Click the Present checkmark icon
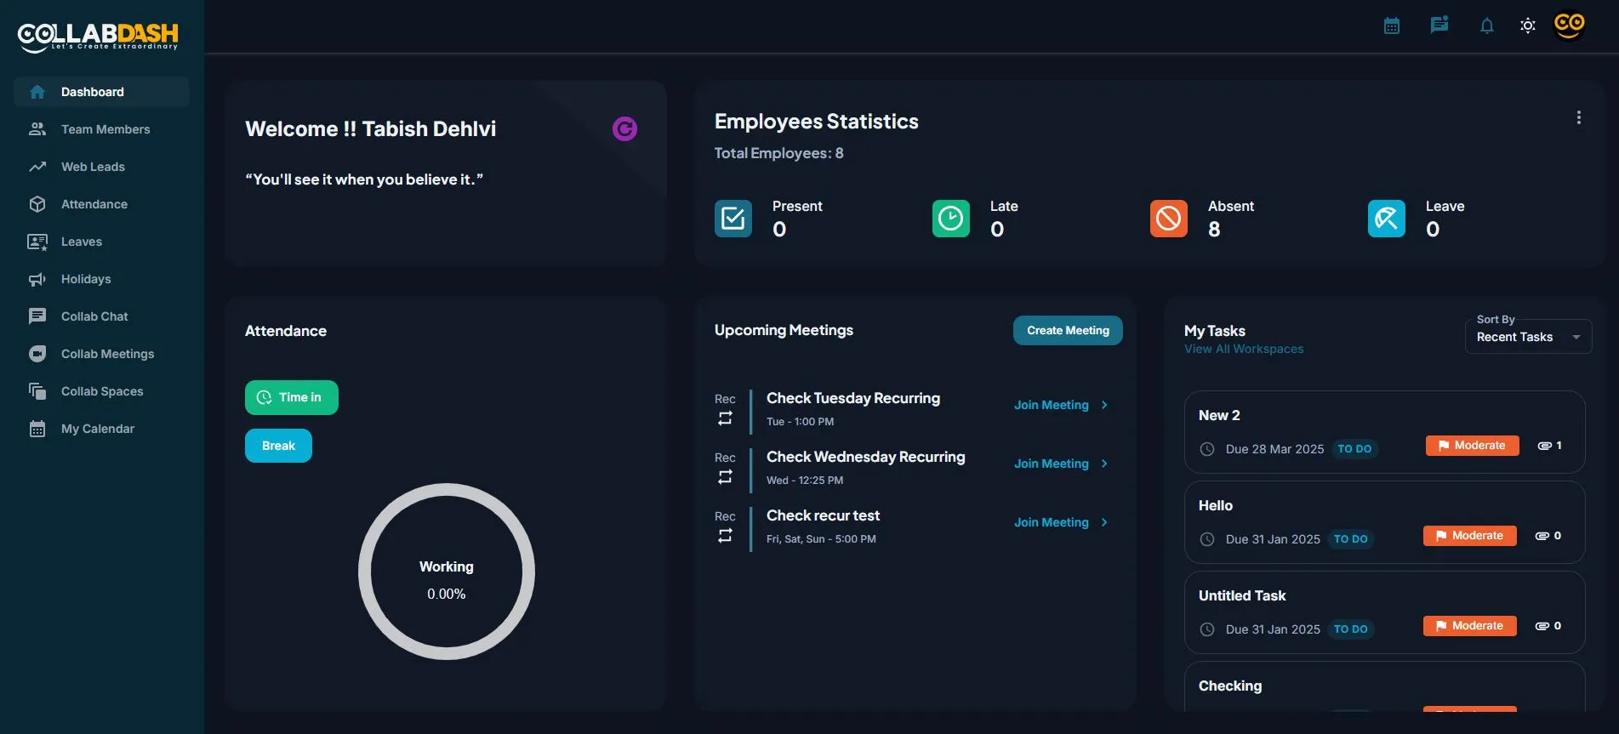This screenshot has width=1619, height=734. tap(733, 219)
